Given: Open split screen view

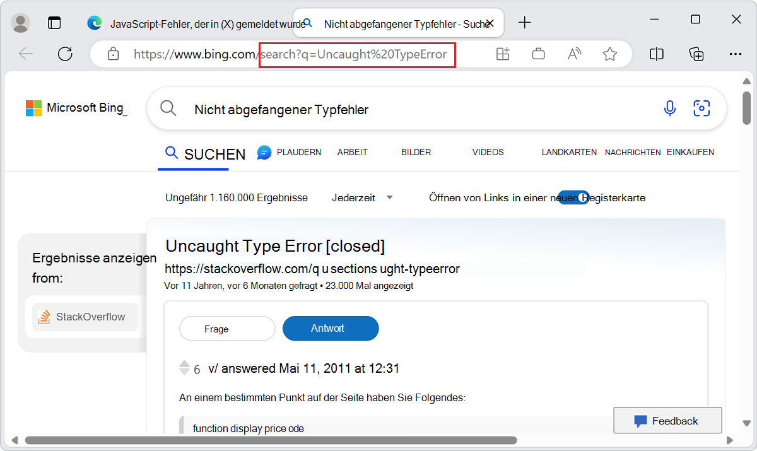Looking at the screenshot, I should tap(656, 54).
